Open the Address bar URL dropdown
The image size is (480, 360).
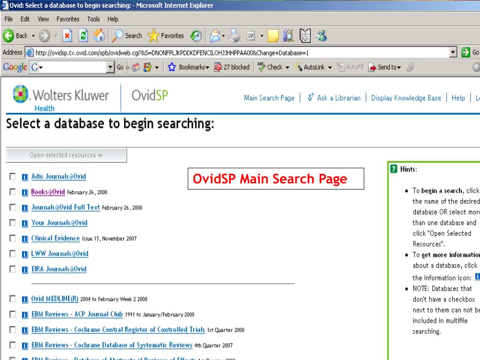453,52
